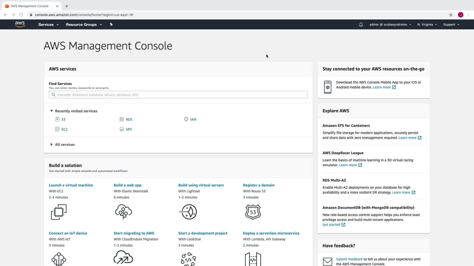The height and width of the screenshot is (266, 474).
Task: Click Get started under Amazon DocumentDB
Action: [334, 225]
